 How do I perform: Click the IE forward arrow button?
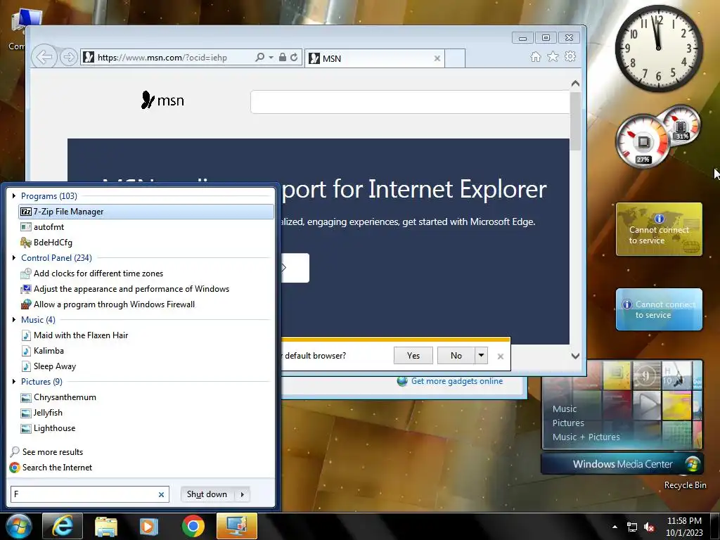click(68, 58)
